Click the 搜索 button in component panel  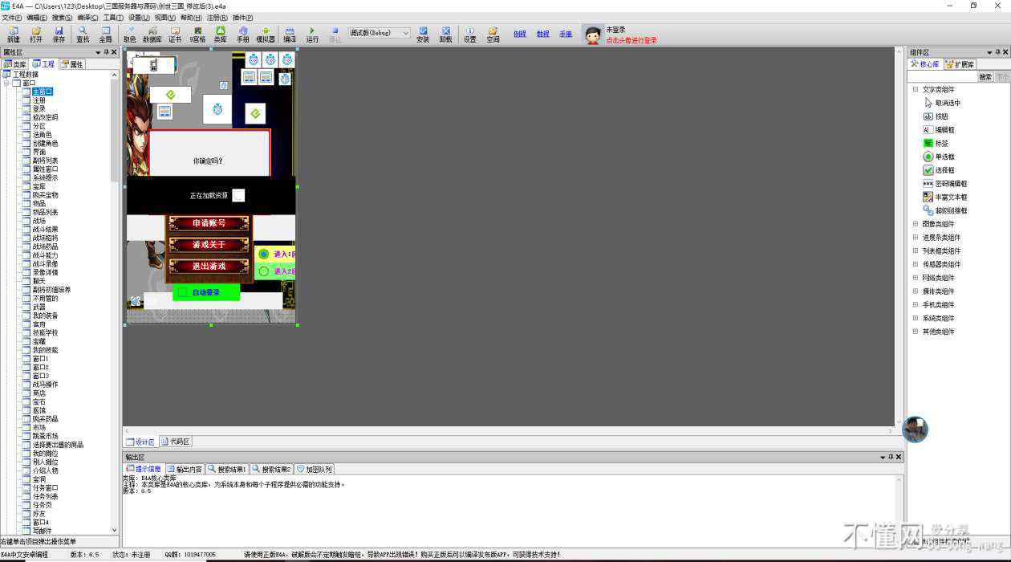click(985, 77)
